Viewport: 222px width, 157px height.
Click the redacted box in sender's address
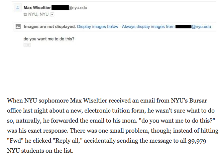60,8
